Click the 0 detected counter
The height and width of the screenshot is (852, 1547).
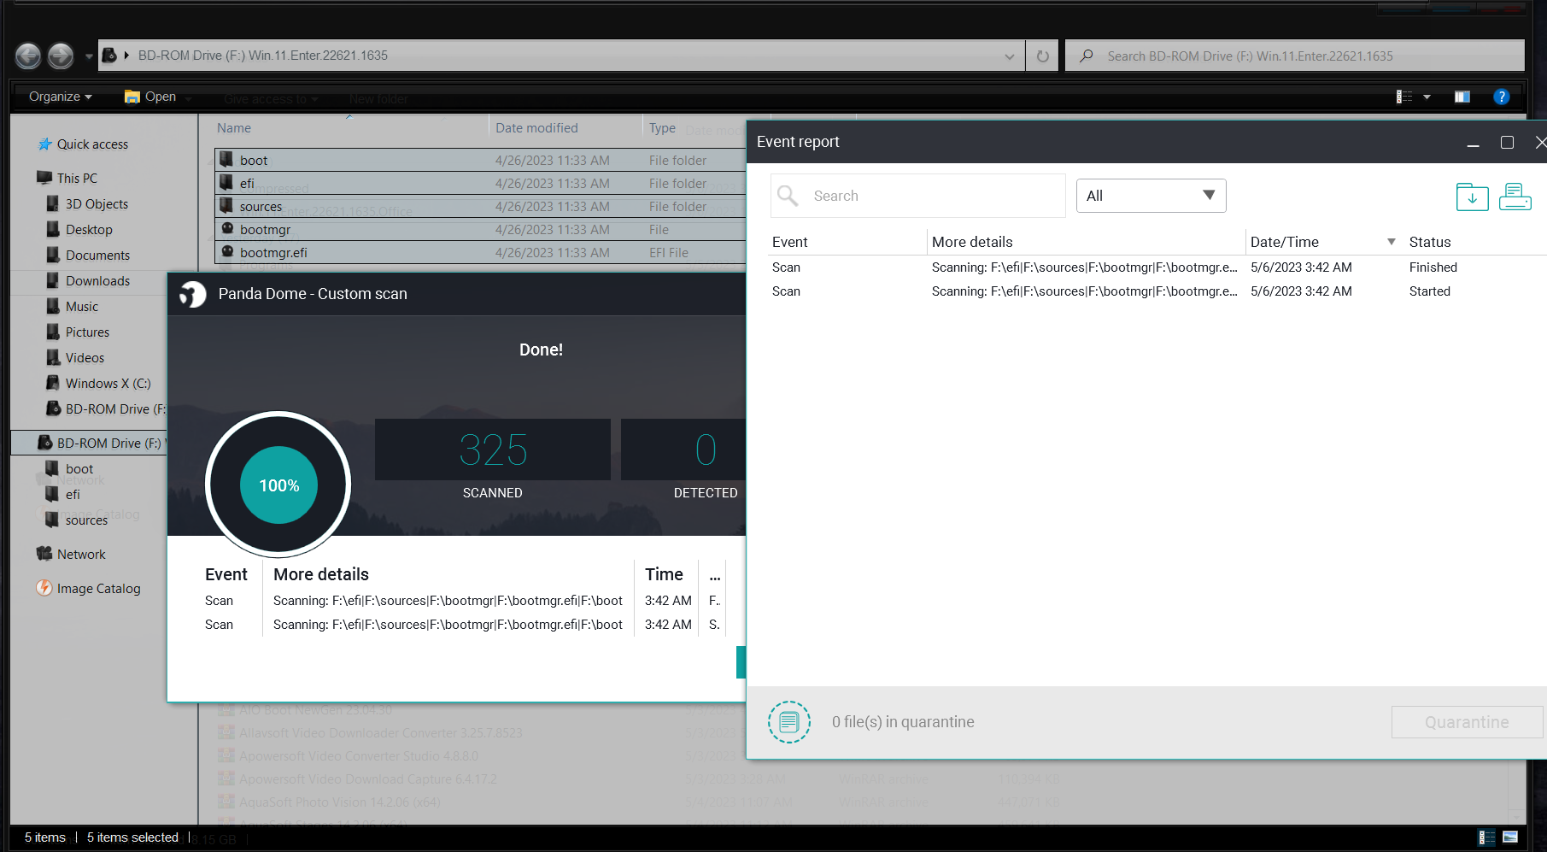coord(706,450)
